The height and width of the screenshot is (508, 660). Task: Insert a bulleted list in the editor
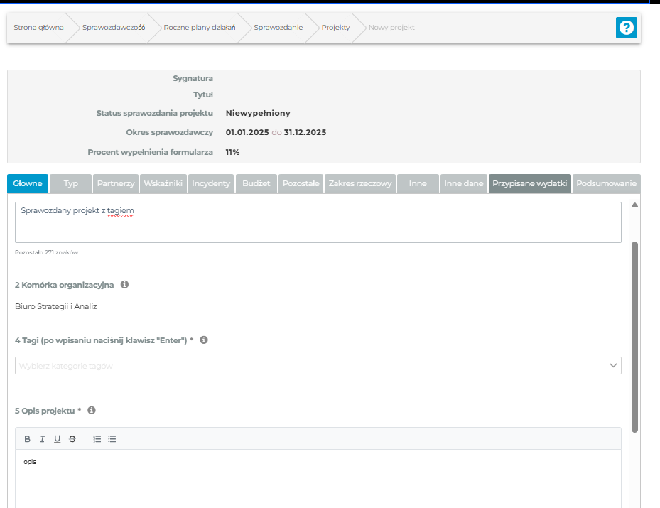(112, 439)
